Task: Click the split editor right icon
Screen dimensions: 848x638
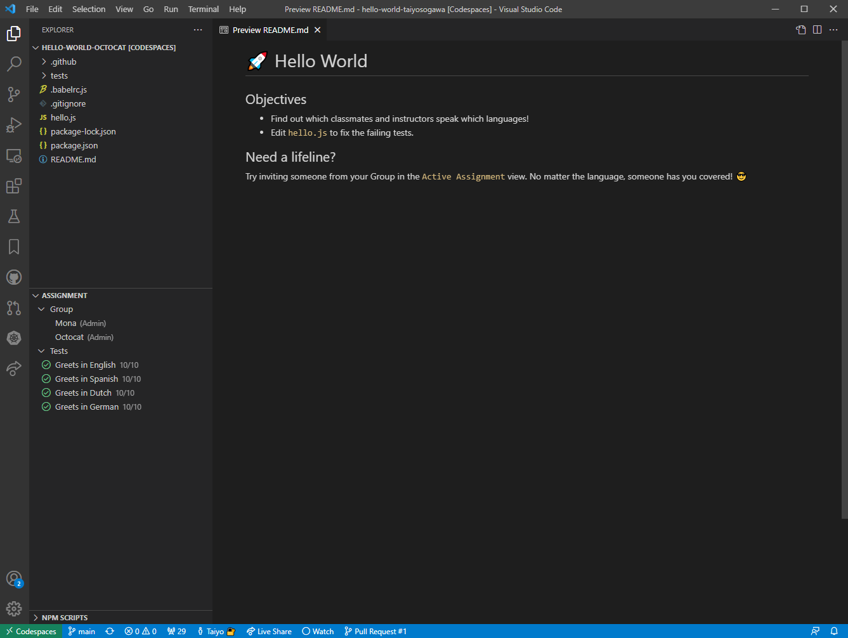Action: click(x=817, y=30)
